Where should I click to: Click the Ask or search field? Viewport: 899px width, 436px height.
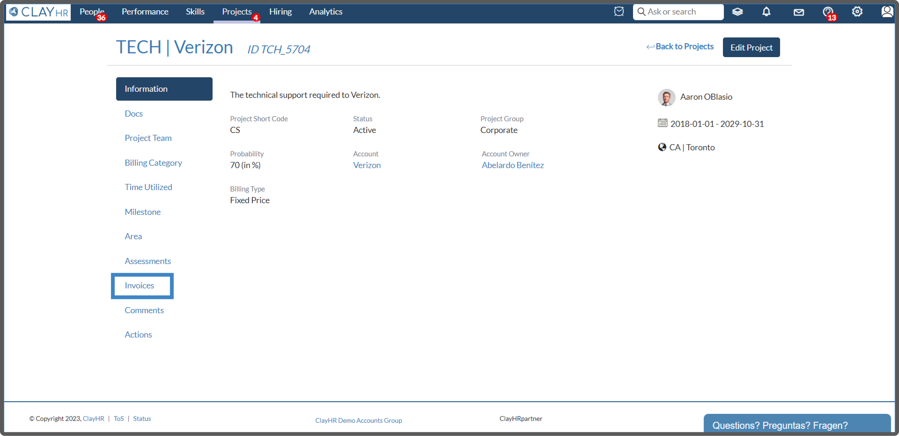[678, 12]
